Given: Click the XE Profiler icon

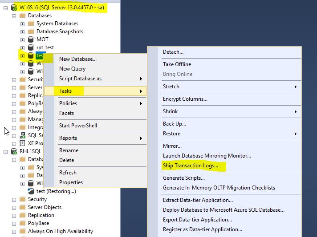Looking at the screenshot, I should (22, 143).
